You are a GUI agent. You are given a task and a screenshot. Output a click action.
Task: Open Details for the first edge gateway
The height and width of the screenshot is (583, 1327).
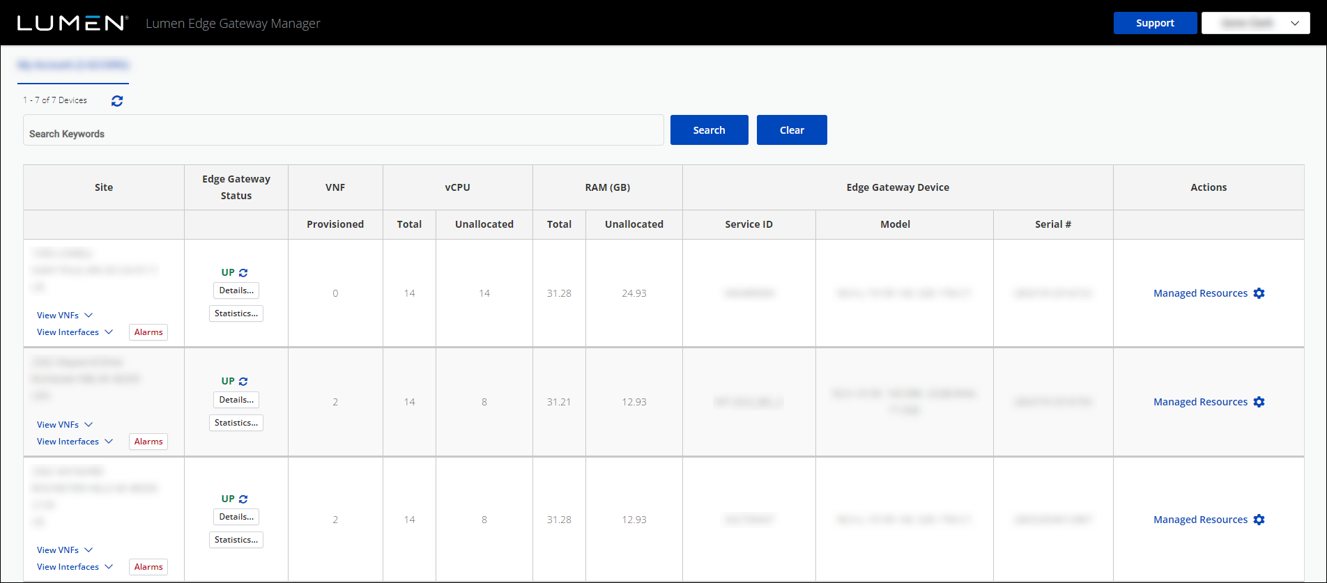click(x=236, y=290)
